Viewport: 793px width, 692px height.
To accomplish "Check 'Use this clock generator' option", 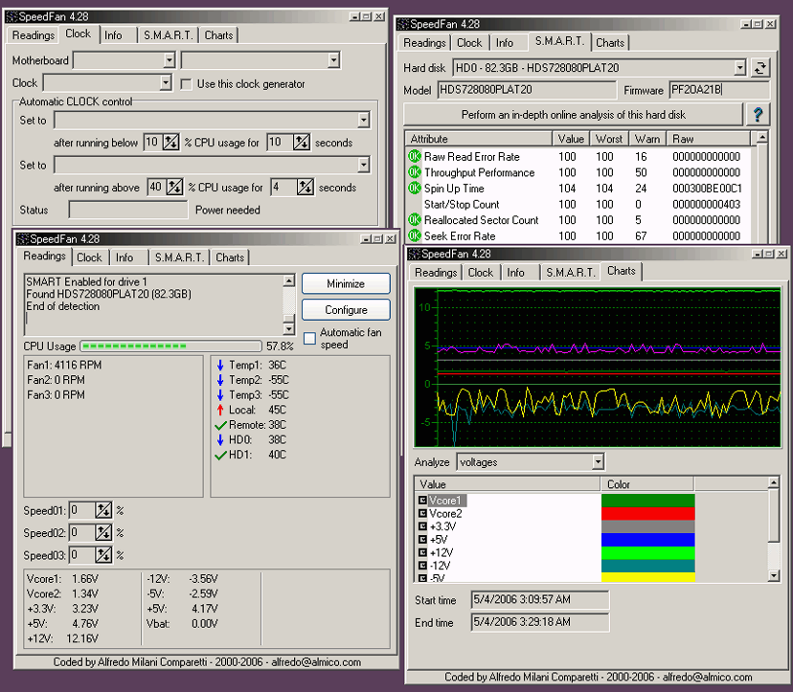I will 185,84.
